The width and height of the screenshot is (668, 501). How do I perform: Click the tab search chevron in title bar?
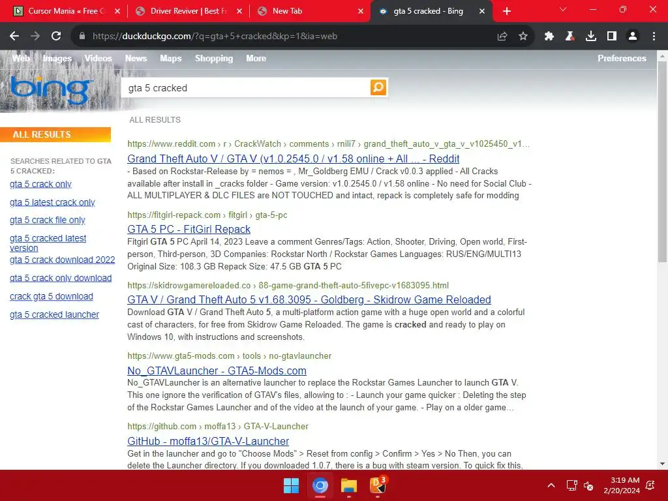click(x=563, y=9)
